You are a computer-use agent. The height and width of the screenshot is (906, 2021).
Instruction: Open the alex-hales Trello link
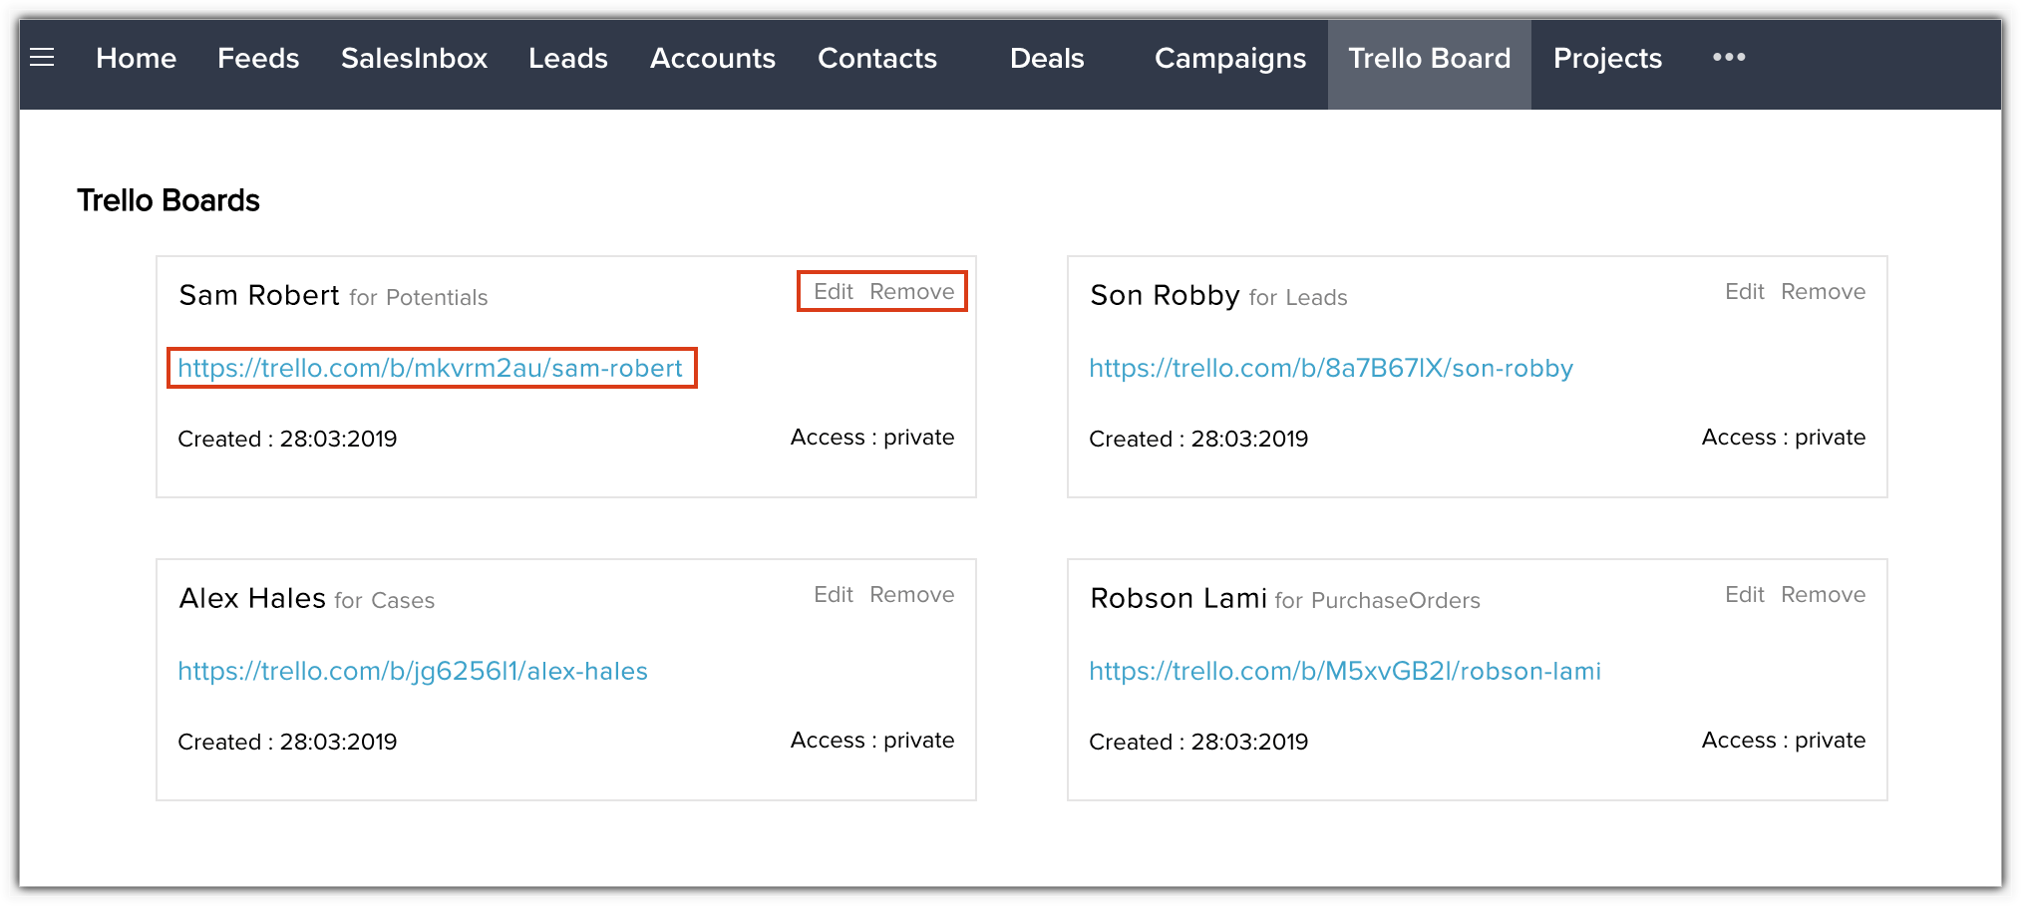(x=412, y=672)
